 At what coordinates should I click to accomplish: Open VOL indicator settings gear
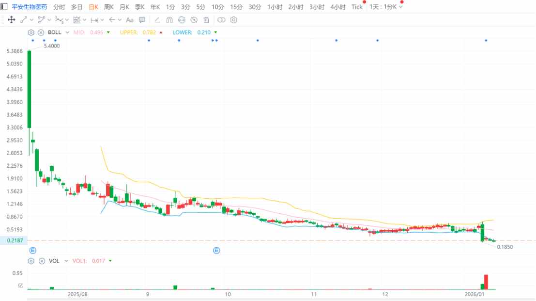click(31, 261)
